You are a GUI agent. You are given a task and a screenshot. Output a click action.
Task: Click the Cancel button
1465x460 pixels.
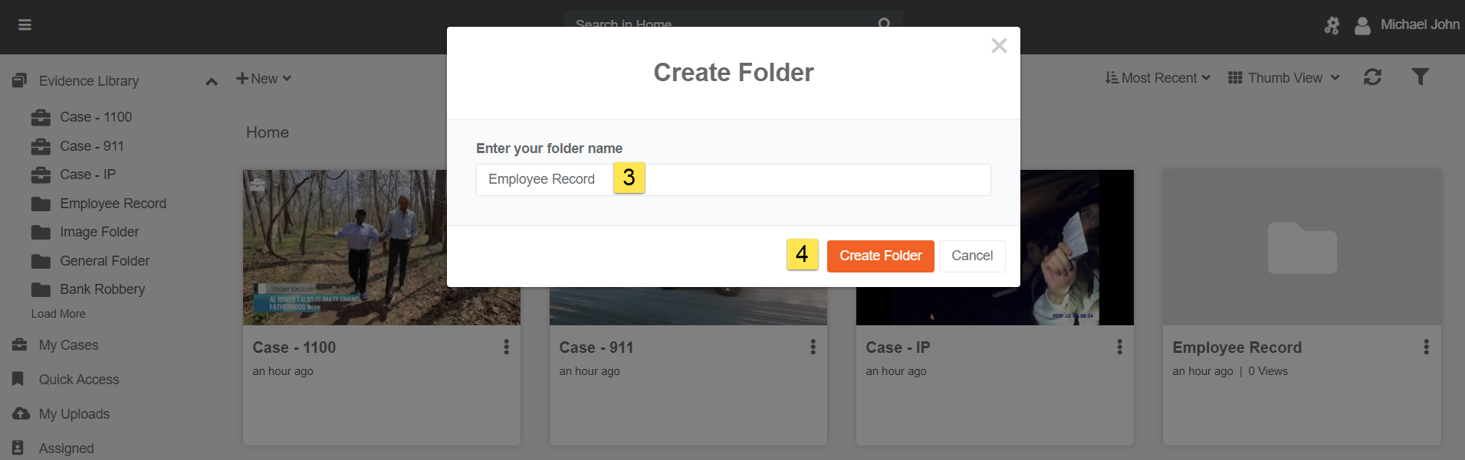tap(972, 256)
